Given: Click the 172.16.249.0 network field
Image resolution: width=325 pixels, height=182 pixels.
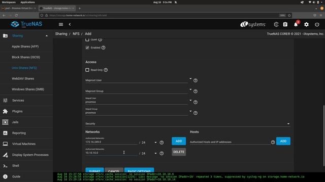Looking at the screenshot, I should coord(112,142).
